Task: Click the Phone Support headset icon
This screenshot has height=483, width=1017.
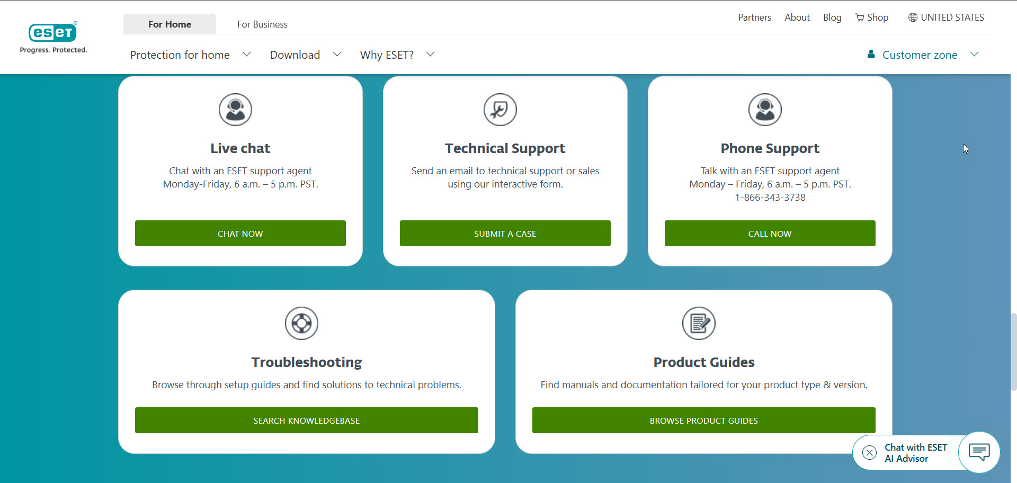Action: point(765,110)
